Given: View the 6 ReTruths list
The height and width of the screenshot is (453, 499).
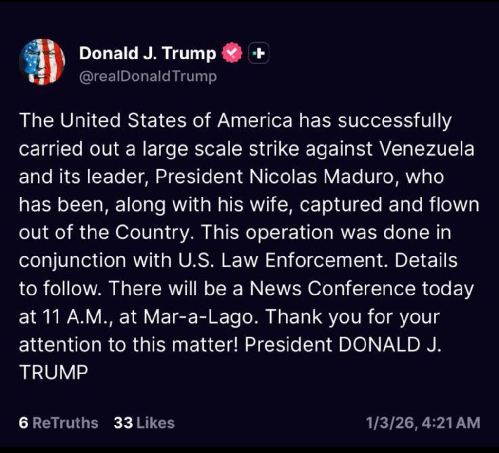Looking at the screenshot, I should [x=58, y=423].
